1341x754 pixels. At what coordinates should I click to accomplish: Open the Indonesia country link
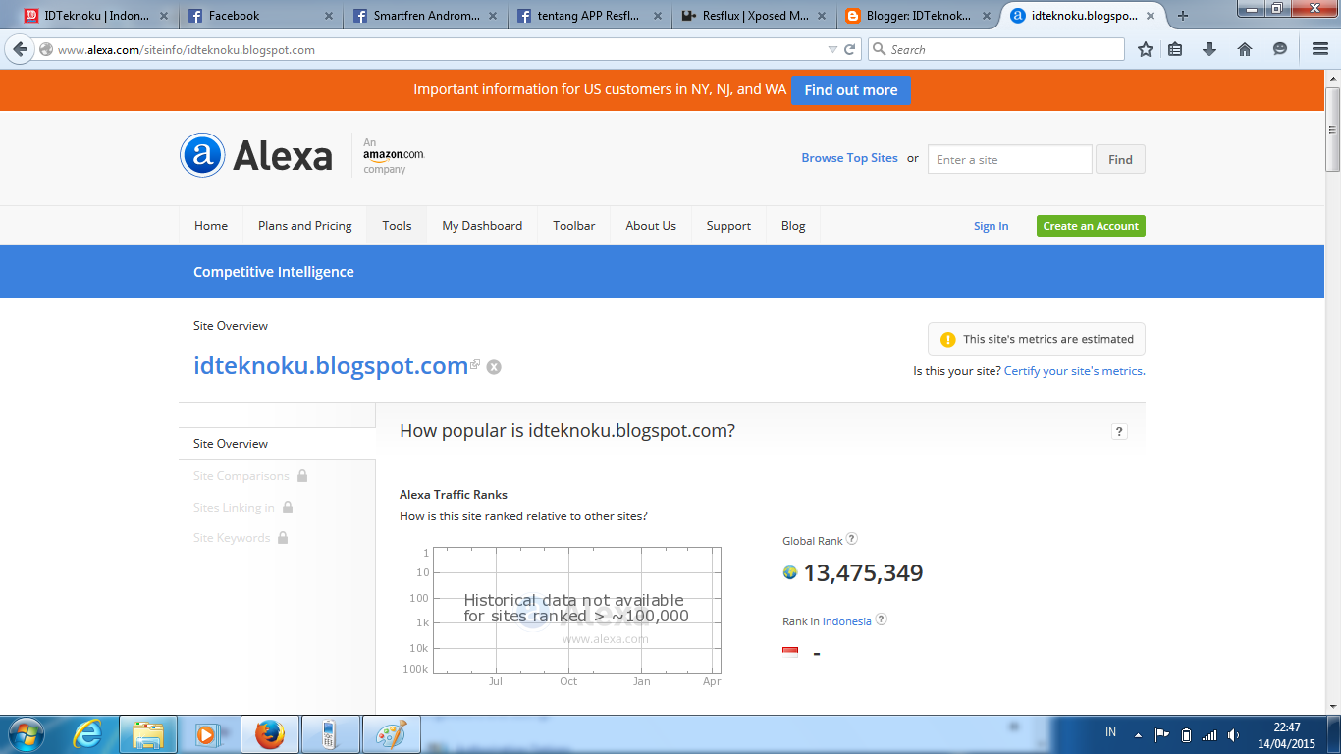click(x=846, y=621)
